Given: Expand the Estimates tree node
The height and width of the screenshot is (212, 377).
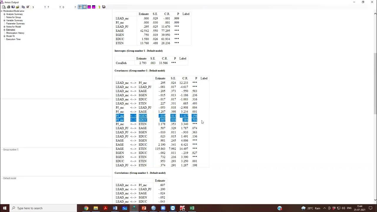Looking at the screenshot, I should coord(4,30).
